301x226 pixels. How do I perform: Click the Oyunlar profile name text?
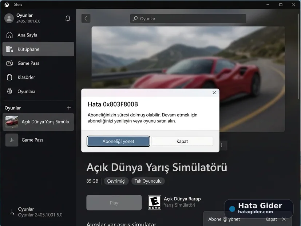tap(25, 15)
